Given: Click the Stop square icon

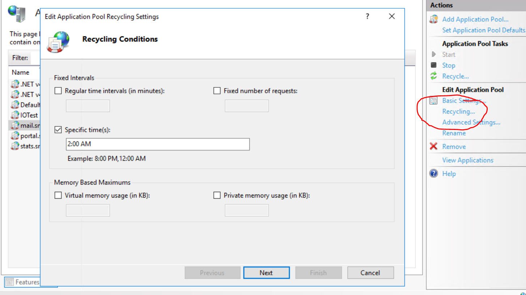Looking at the screenshot, I should pyautogui.click(x=433, y=65).
